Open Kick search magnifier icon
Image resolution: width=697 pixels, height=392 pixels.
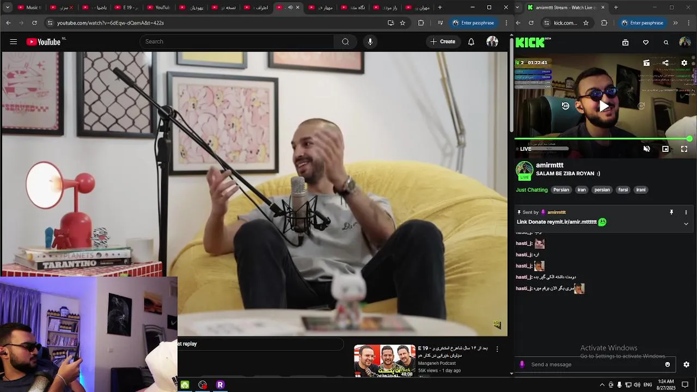tap(666, 42)
